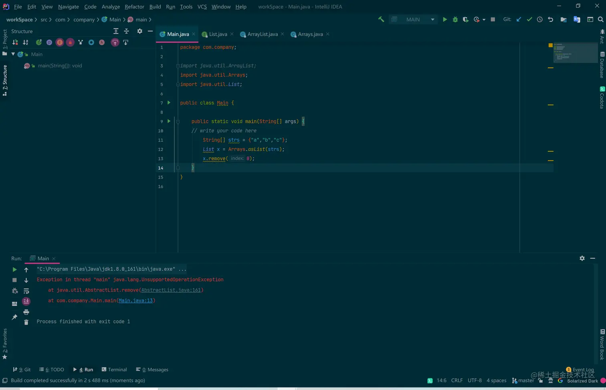Viewport: 606px width, 390px height.
Task: Expand all nodes in the Structure panel
Action: [116, 31]
